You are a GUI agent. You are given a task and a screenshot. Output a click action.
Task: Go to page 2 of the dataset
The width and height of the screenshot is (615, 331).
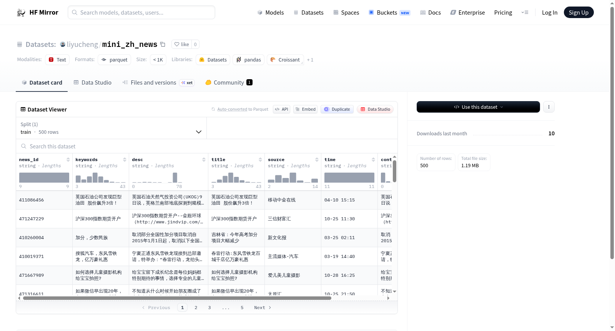pyautogui.click(x=196, y=308)
